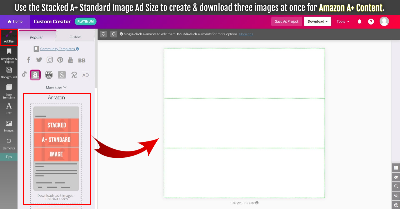Viewport: 400px width, 209px height.
Task: Click the Community Templates bookmark icon
Action: pos(36,49)
